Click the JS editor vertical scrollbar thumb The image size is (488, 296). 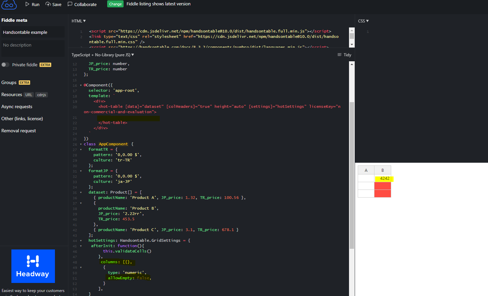(x=352, y=175)
